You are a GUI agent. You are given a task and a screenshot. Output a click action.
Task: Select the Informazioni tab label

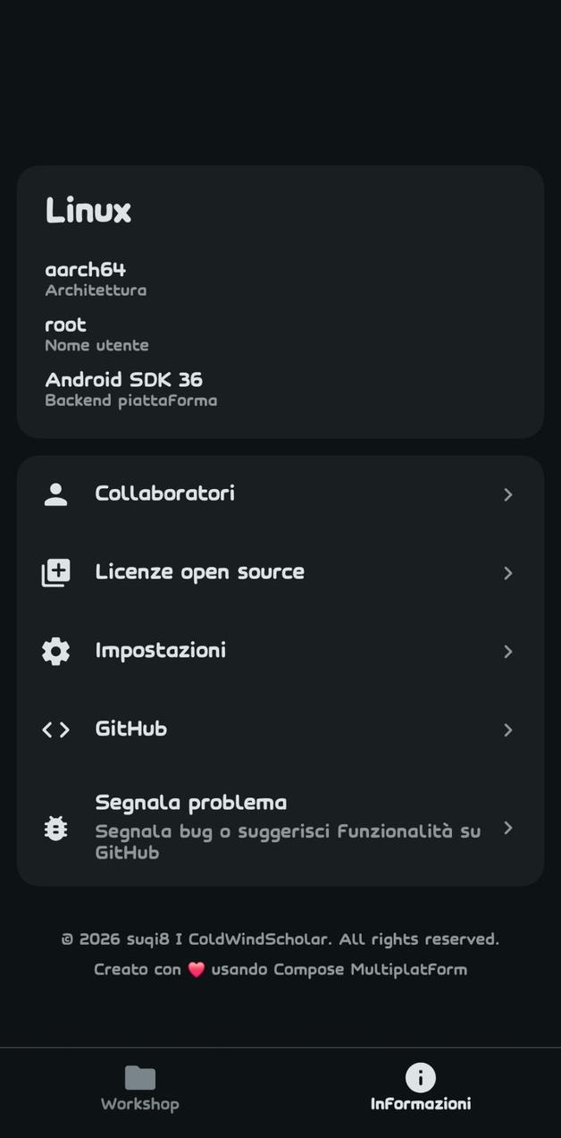click(x=420, y=1104)
